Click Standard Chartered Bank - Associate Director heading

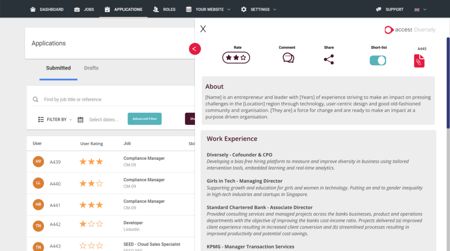pos(260,207)
